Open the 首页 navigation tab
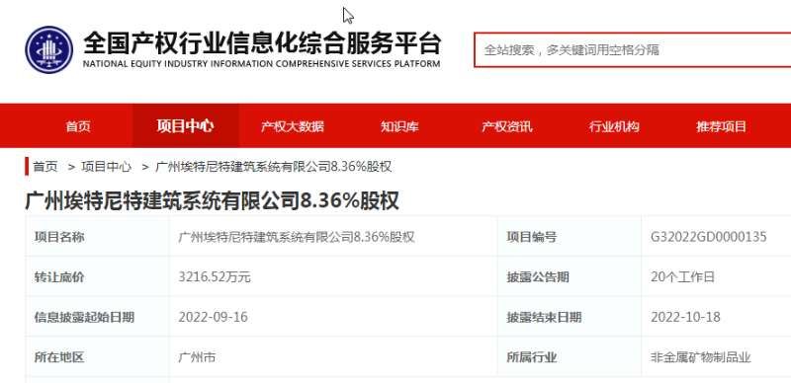791x383 pixels. tap(78, 126)
